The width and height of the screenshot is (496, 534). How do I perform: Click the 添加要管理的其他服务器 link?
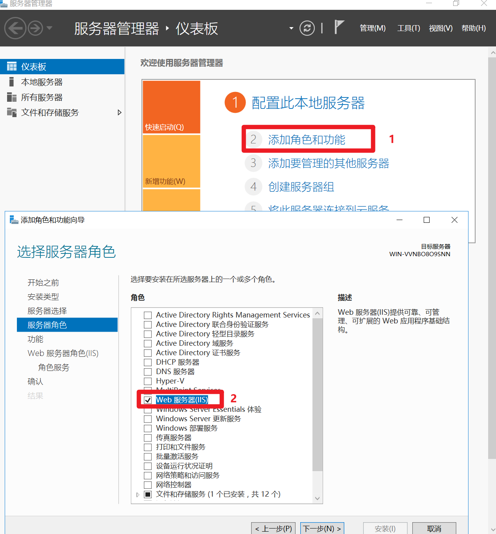click(329, 163)
